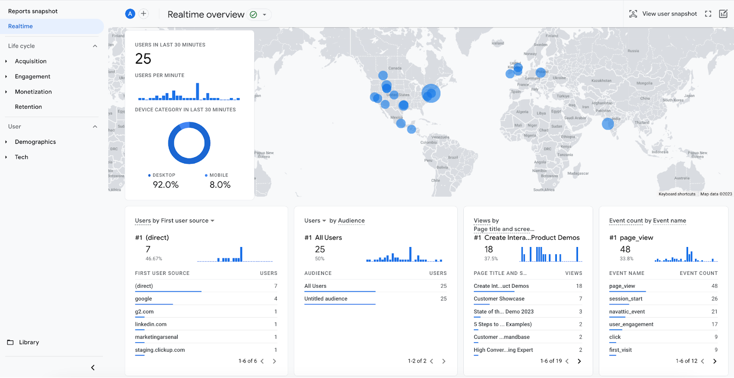This screenshot has height=378, width=734.
Task: Expand the Acquisition menu arrow
Action: (6, 61)
